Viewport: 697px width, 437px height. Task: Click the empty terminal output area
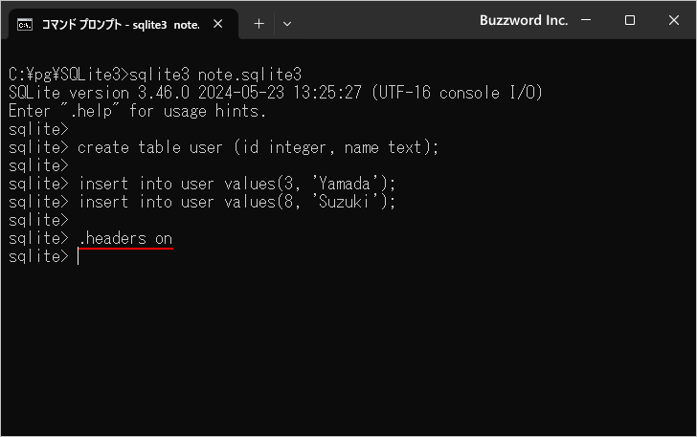point(348,346)
